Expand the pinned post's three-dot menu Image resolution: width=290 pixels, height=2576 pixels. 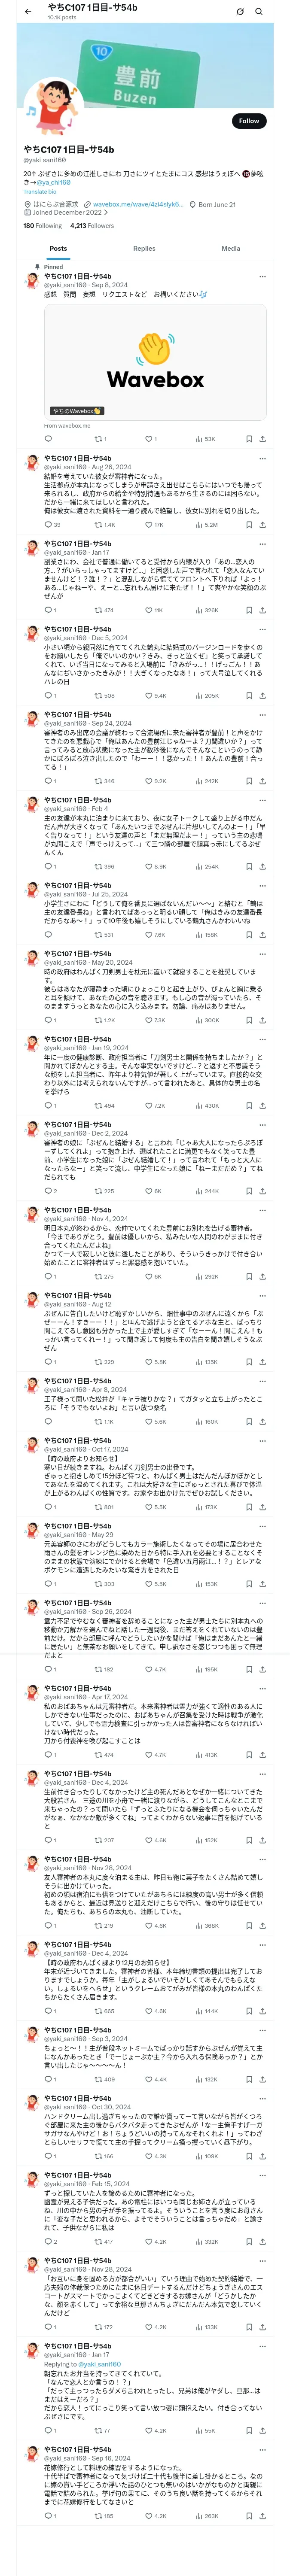(262, 277)
